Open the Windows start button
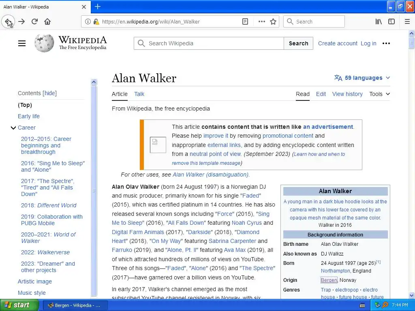The width and height of the screenshot is (415, 311). coord(19,305)
